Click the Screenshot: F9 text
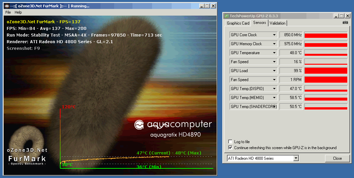 (23, 48)
